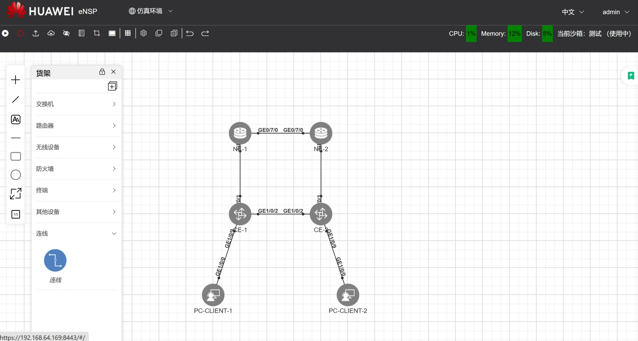Click the fit-to-screen expand icon
Image resolution: width=638 pixels, height=341 pixels.
[16, 194]
